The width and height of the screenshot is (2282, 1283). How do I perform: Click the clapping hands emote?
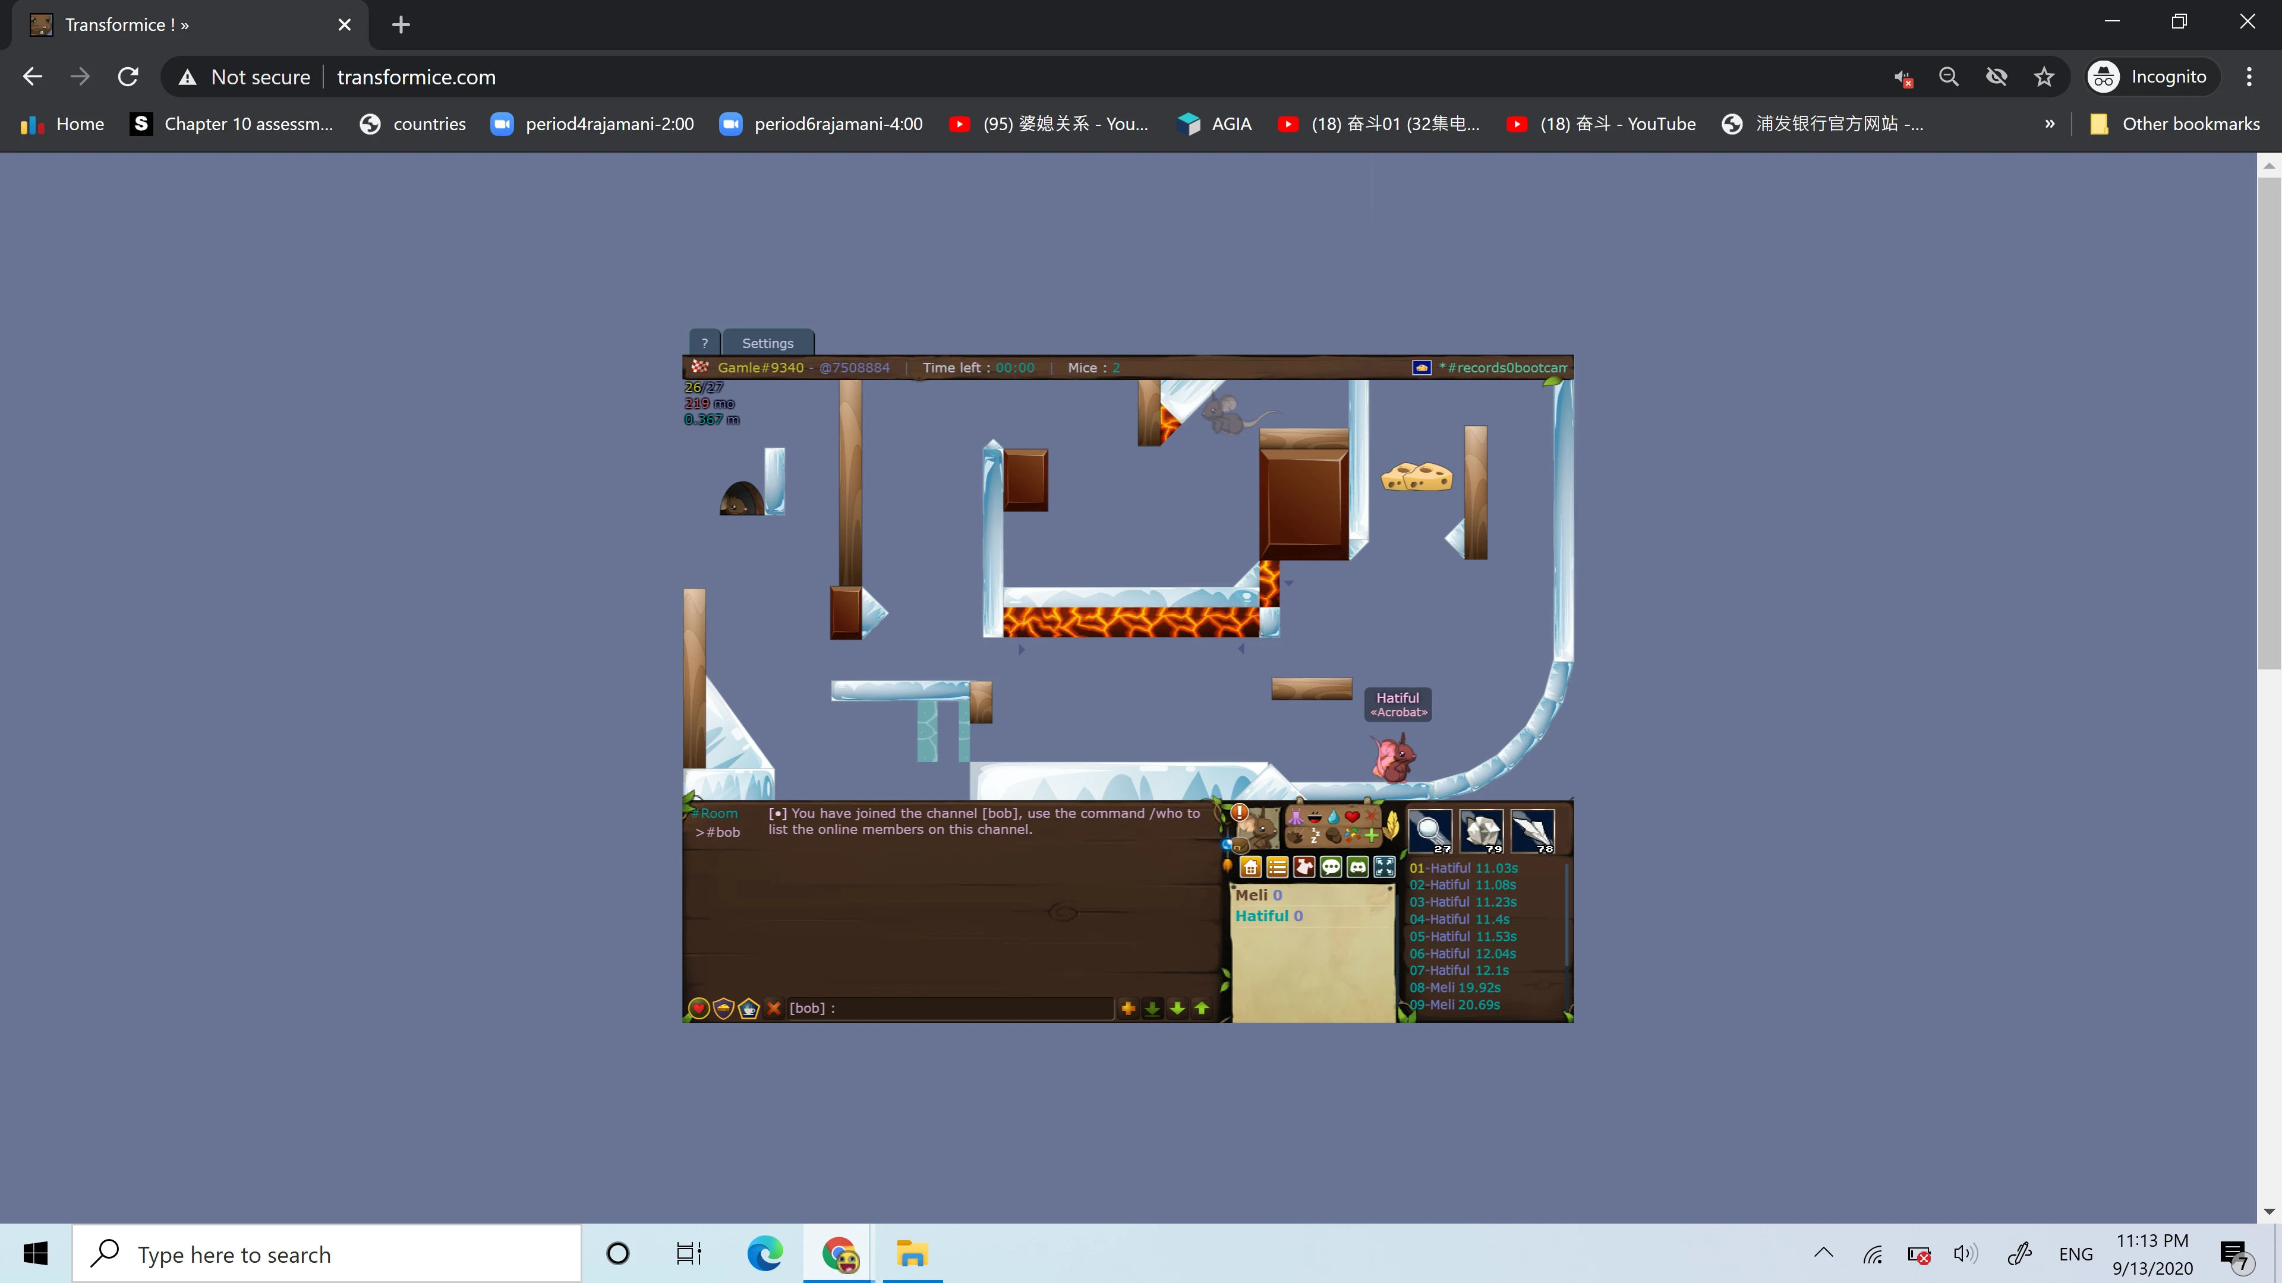1296,835
